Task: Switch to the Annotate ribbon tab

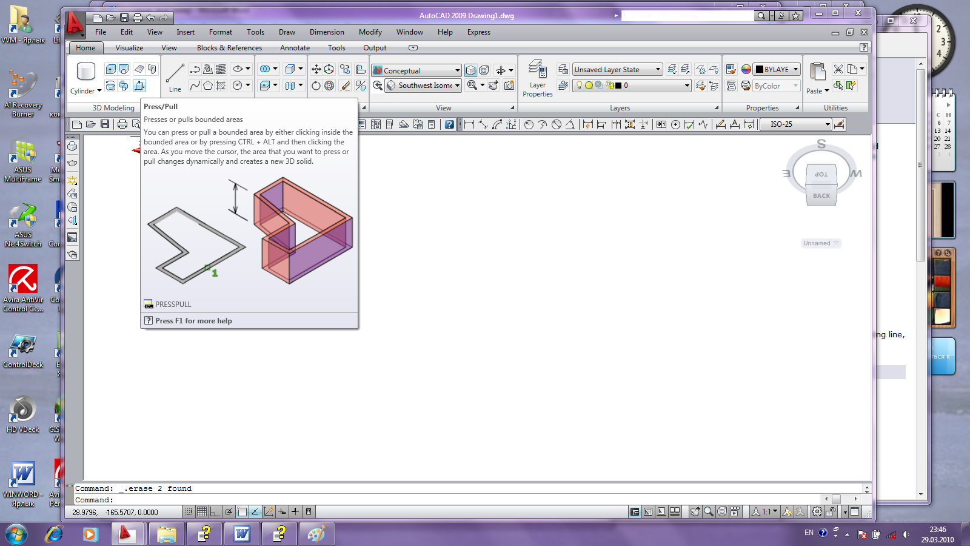Action: tap(295, 48)
